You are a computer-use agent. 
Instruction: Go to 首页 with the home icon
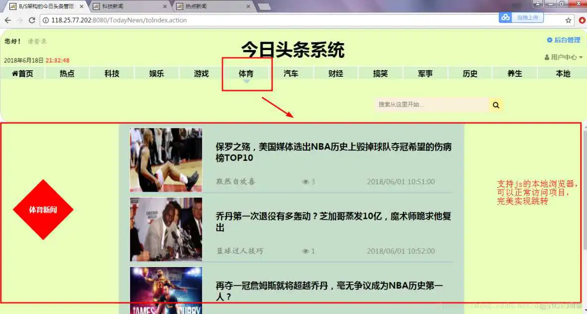(x=22, y=73)
